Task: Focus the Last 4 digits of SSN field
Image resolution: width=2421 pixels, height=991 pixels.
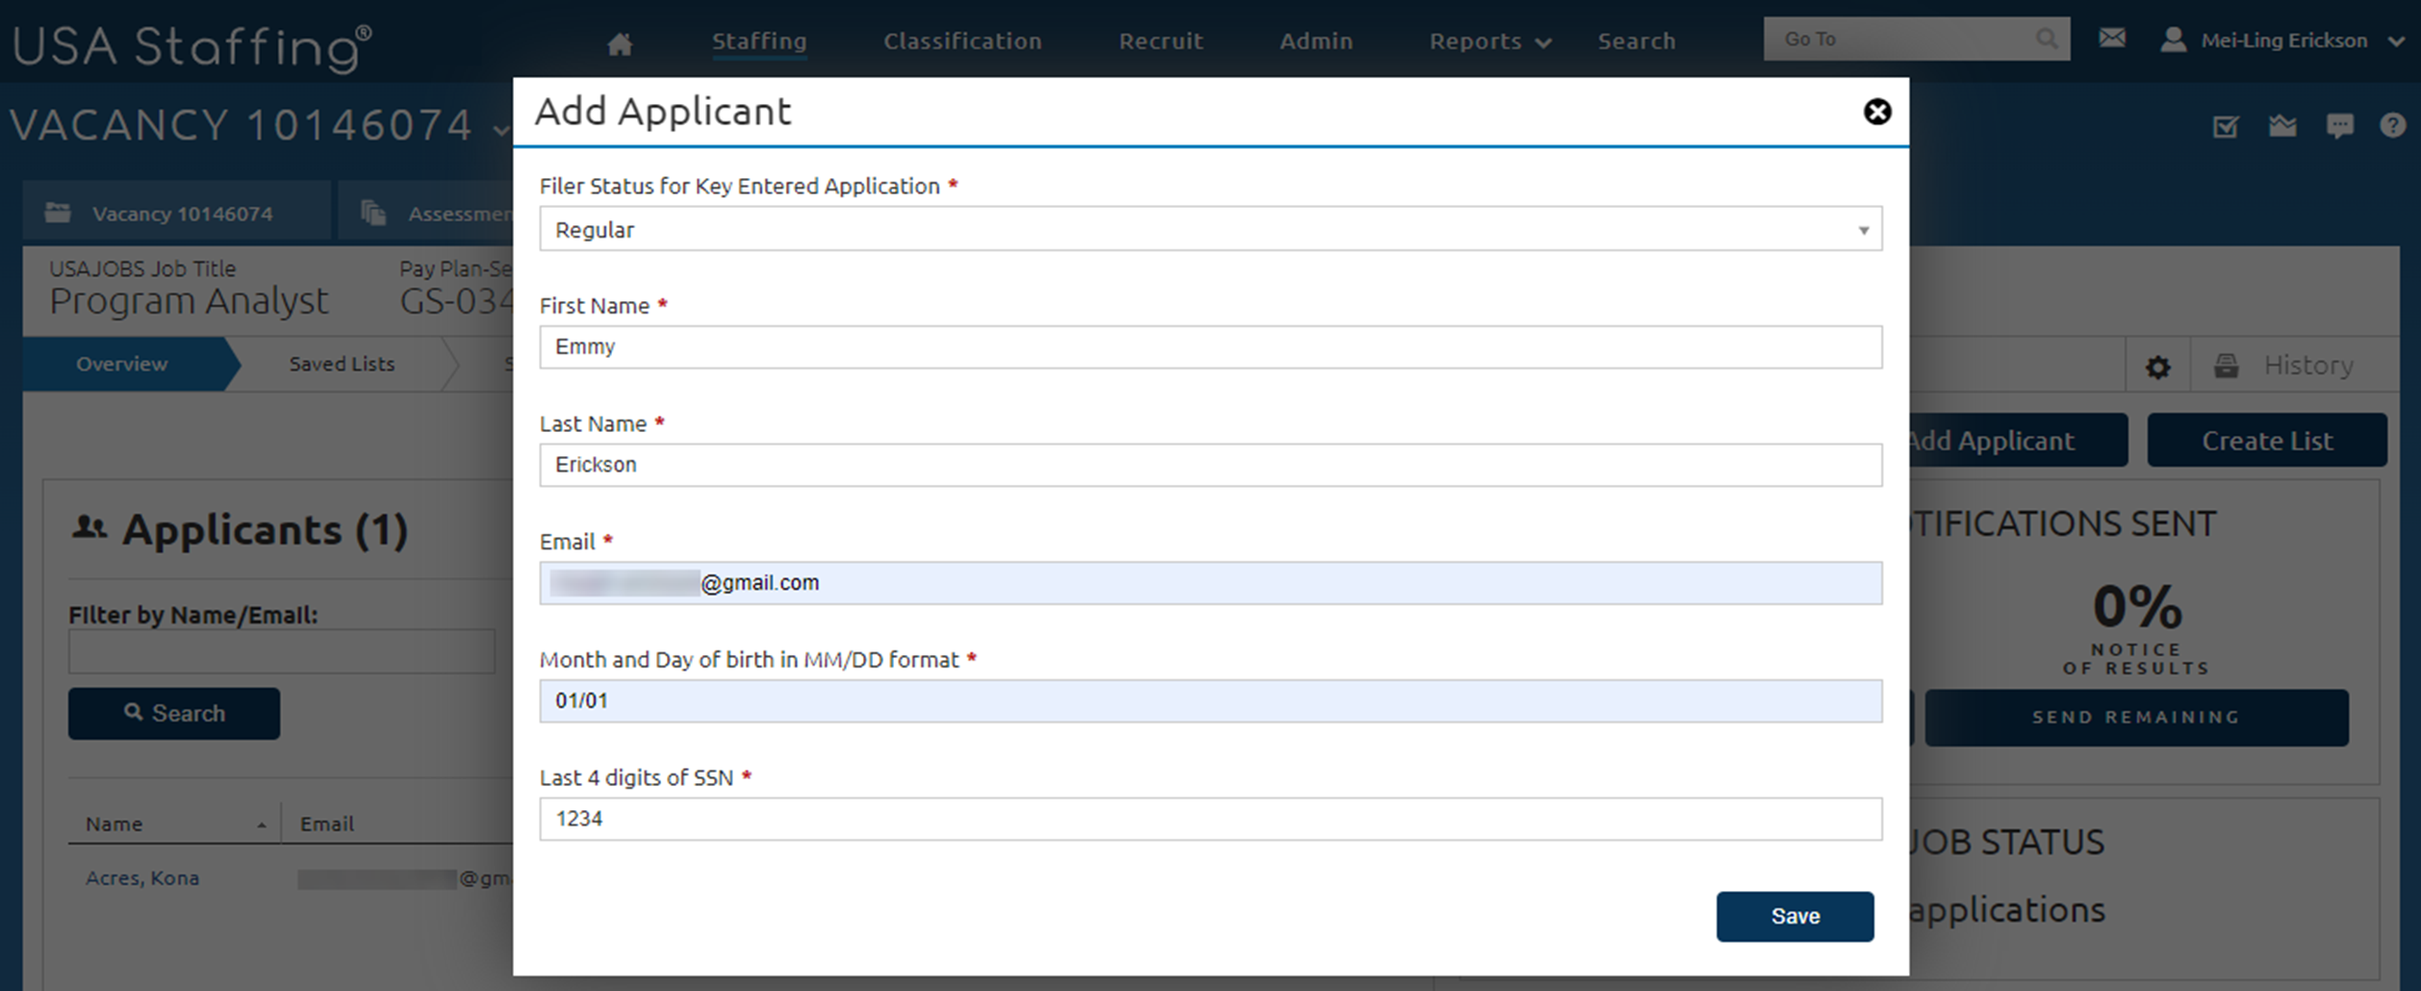Action: 1210,819
